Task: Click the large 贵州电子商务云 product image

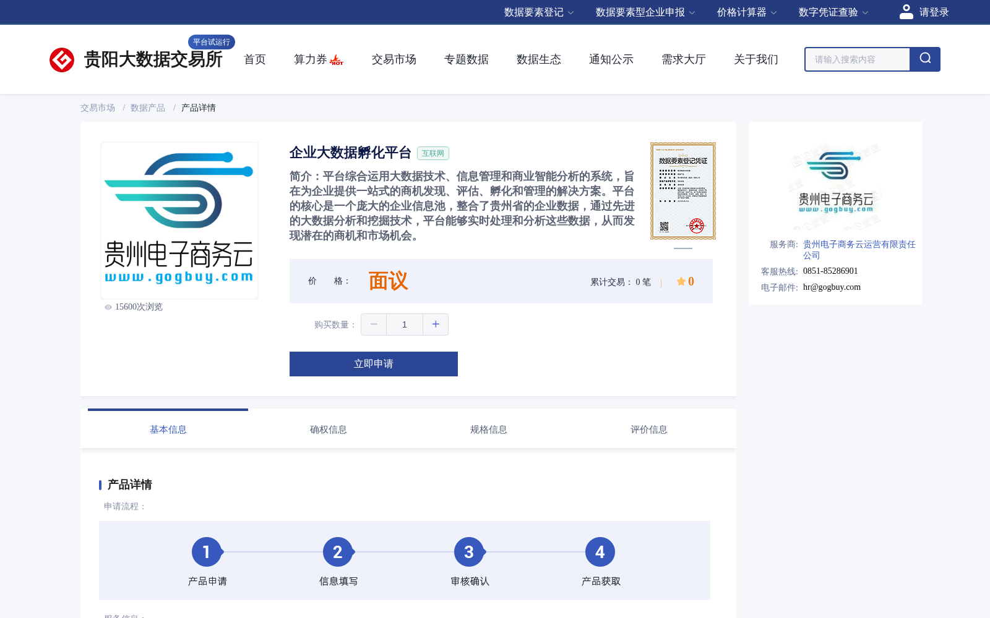Action: 179,221
